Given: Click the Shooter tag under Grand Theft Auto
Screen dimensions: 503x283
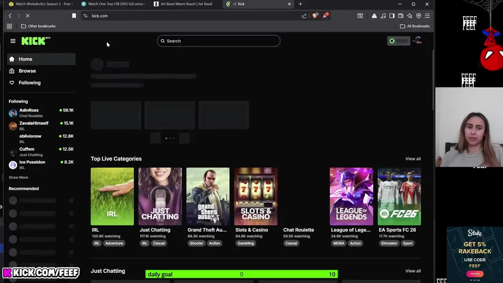Looking at the screenshot, I should (196, 243).
